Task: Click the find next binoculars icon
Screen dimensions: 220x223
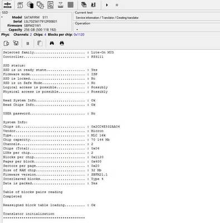Action: pyautogui.click(x=62, y=43)
